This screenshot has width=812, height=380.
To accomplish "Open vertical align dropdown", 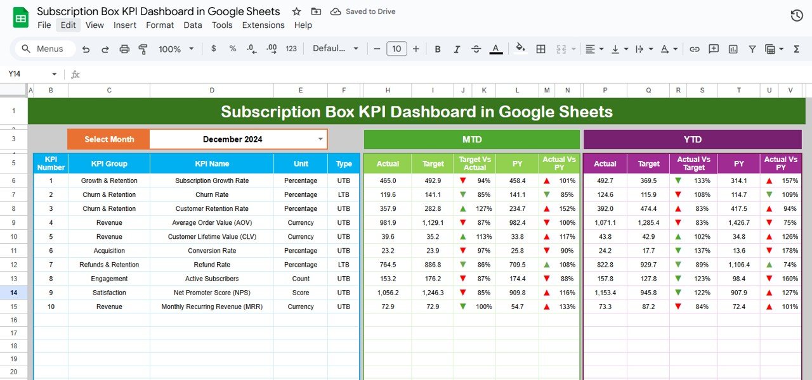I will coord(619,49).
